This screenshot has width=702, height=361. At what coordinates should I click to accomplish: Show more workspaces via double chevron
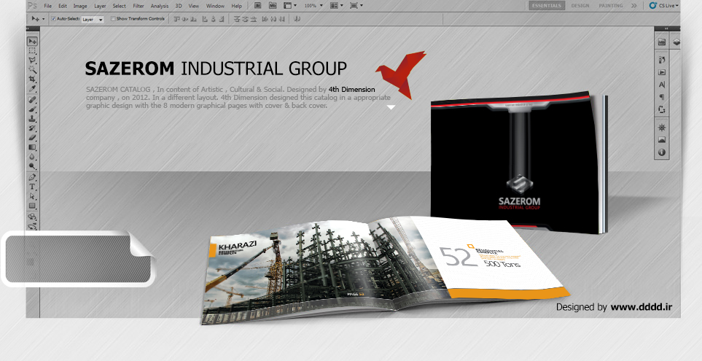634,6
